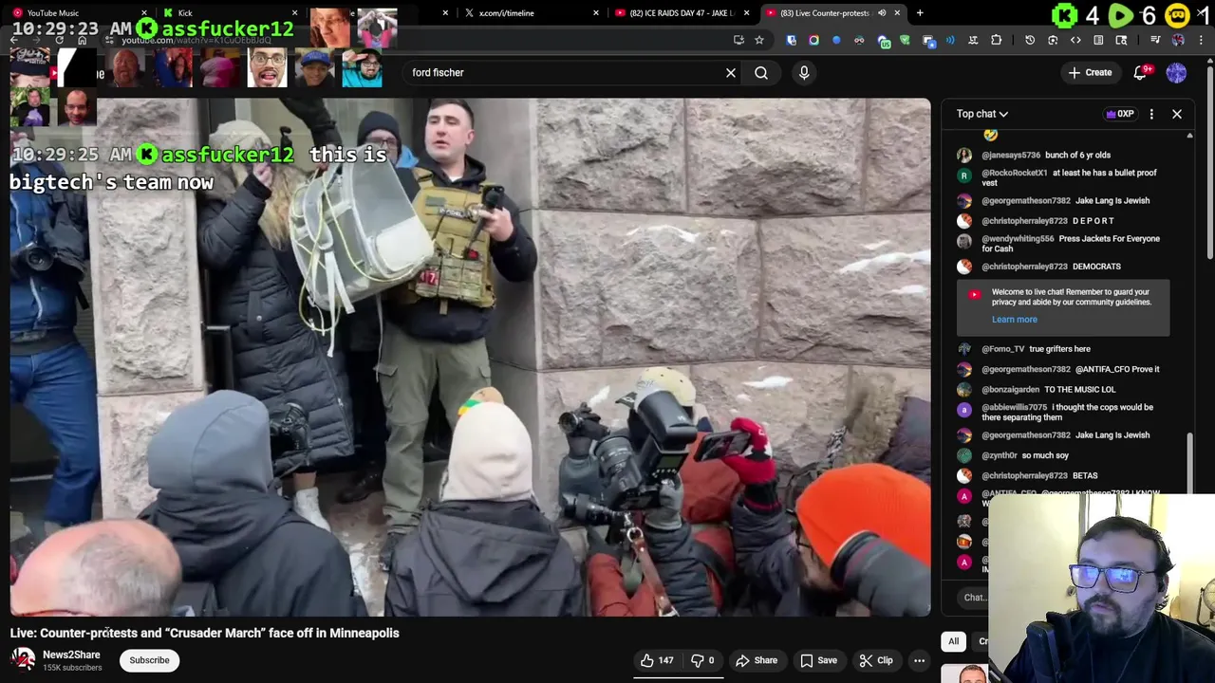Screen dimensions: 1215x683
Task: Click username @janesays5736 in chat
Action: (x=1011, y=155)
